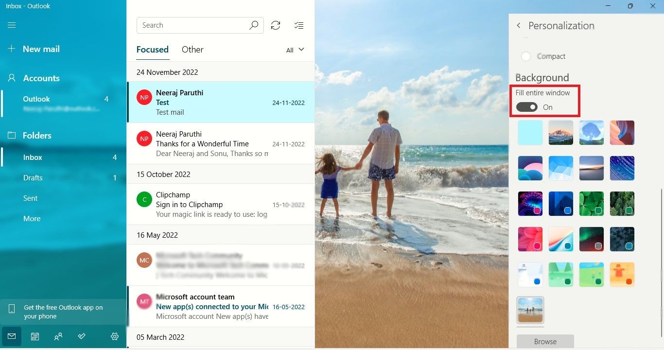Click the search magnifier icon
Viewport: 664px width, 350px height.
(254, 25)
